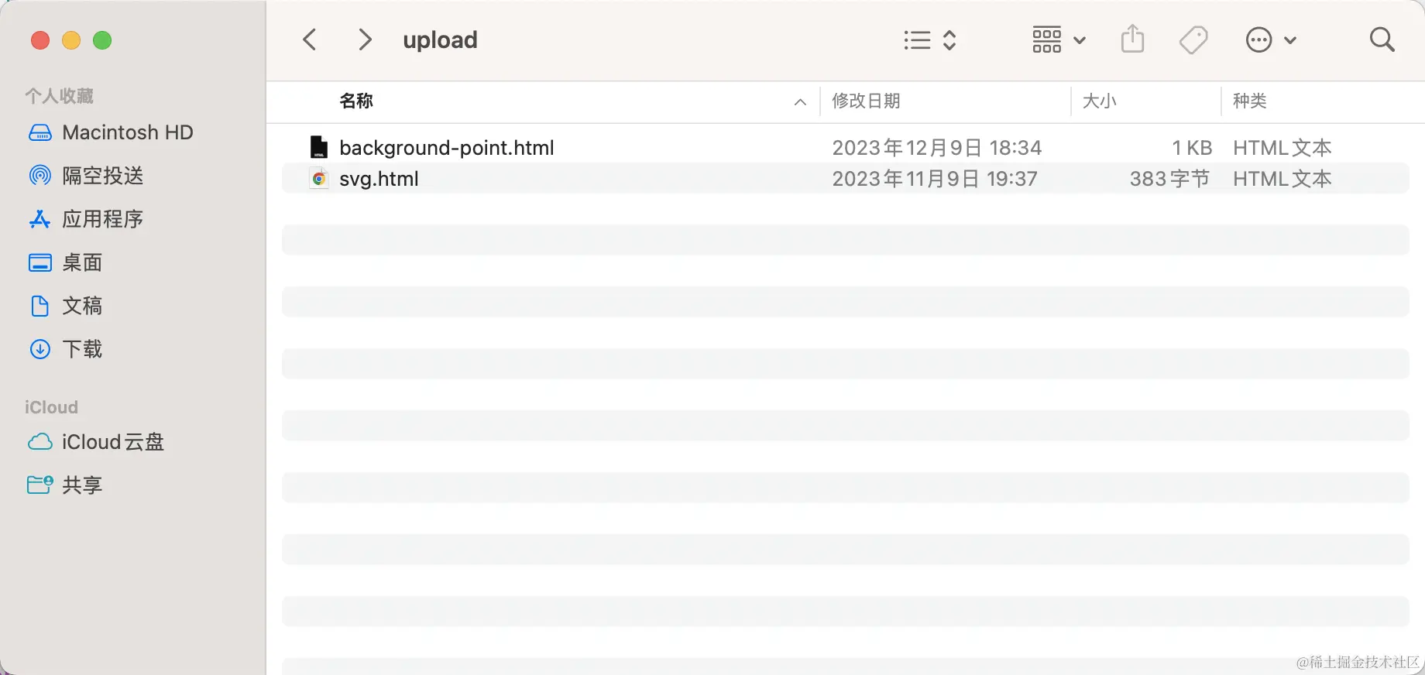Go forward with the right chevron

click(365, 39)
